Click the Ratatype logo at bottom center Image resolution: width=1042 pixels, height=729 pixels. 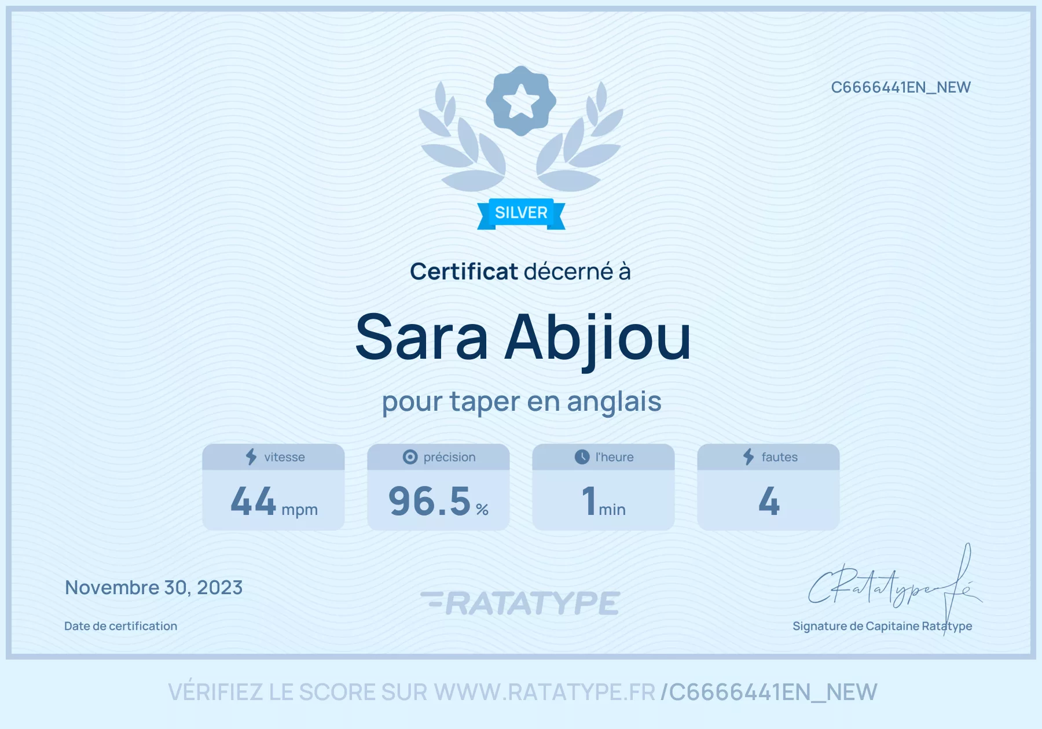[520, 603]
